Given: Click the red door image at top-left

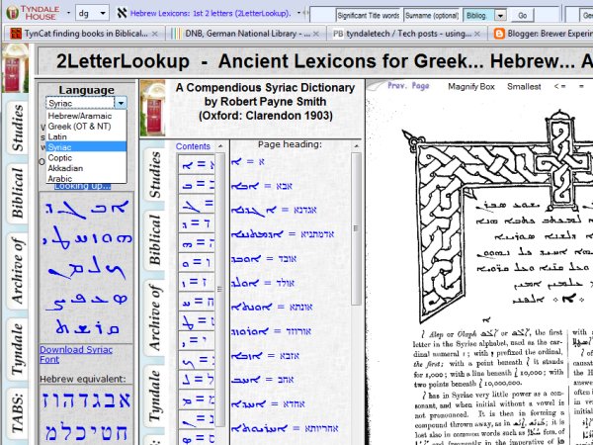Looking at the screenshot, I should click(x=15, y=68).
